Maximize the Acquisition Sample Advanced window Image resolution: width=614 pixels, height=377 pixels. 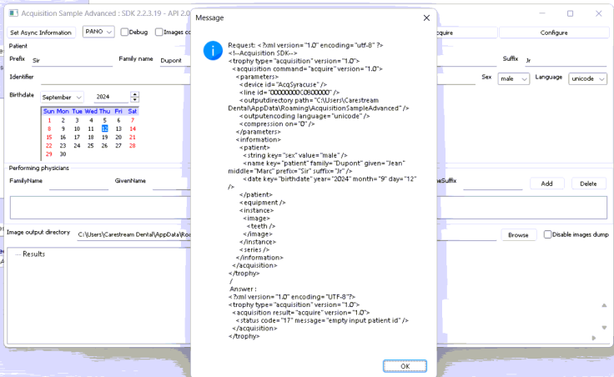point(570,13)
